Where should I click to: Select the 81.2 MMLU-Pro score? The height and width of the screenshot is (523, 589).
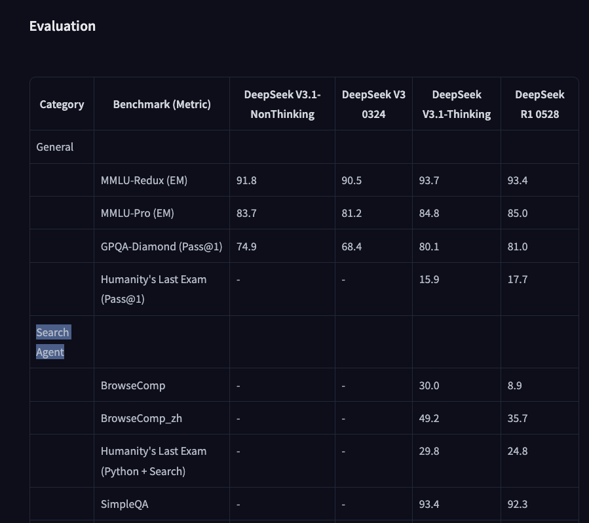pyautogui.click(x=352, y=213)
